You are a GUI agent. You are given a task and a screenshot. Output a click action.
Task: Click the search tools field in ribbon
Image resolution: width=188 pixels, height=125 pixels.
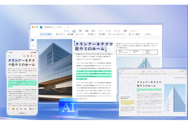(134, 31)
